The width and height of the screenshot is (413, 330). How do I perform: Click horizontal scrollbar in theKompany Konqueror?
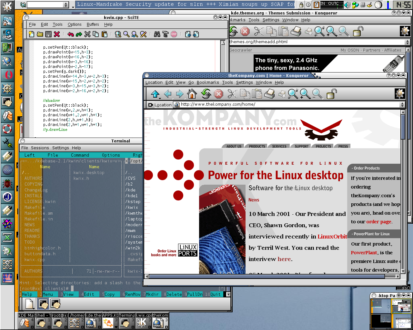tap(272, 277)
